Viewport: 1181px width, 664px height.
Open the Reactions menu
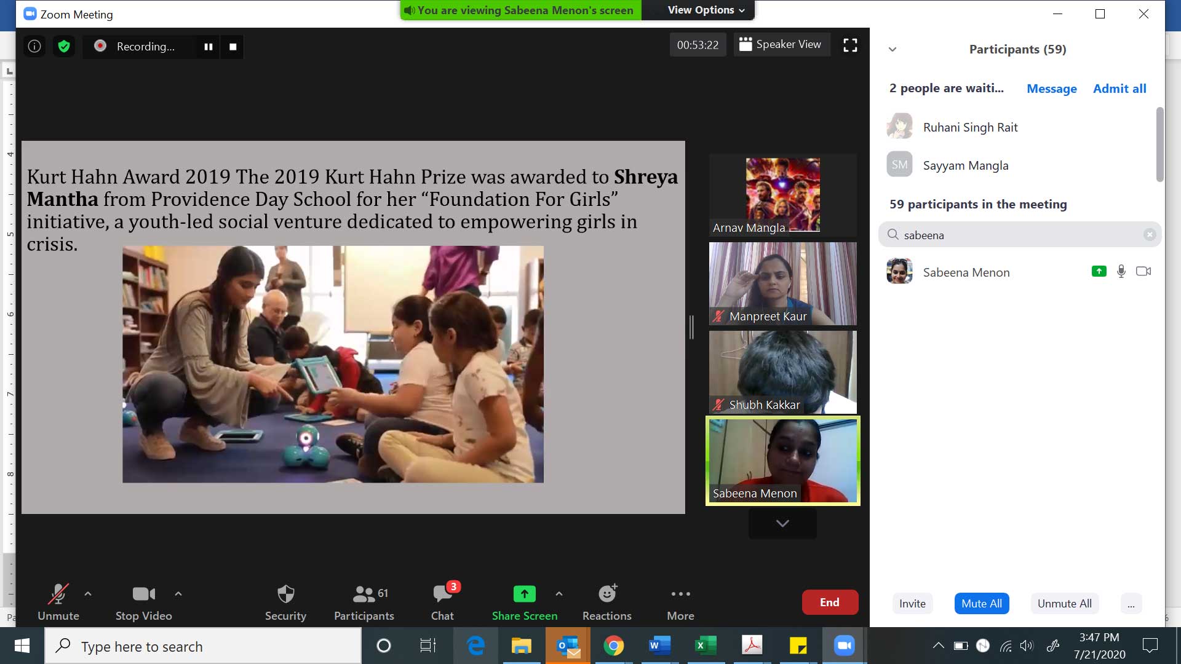click(607, 602)
